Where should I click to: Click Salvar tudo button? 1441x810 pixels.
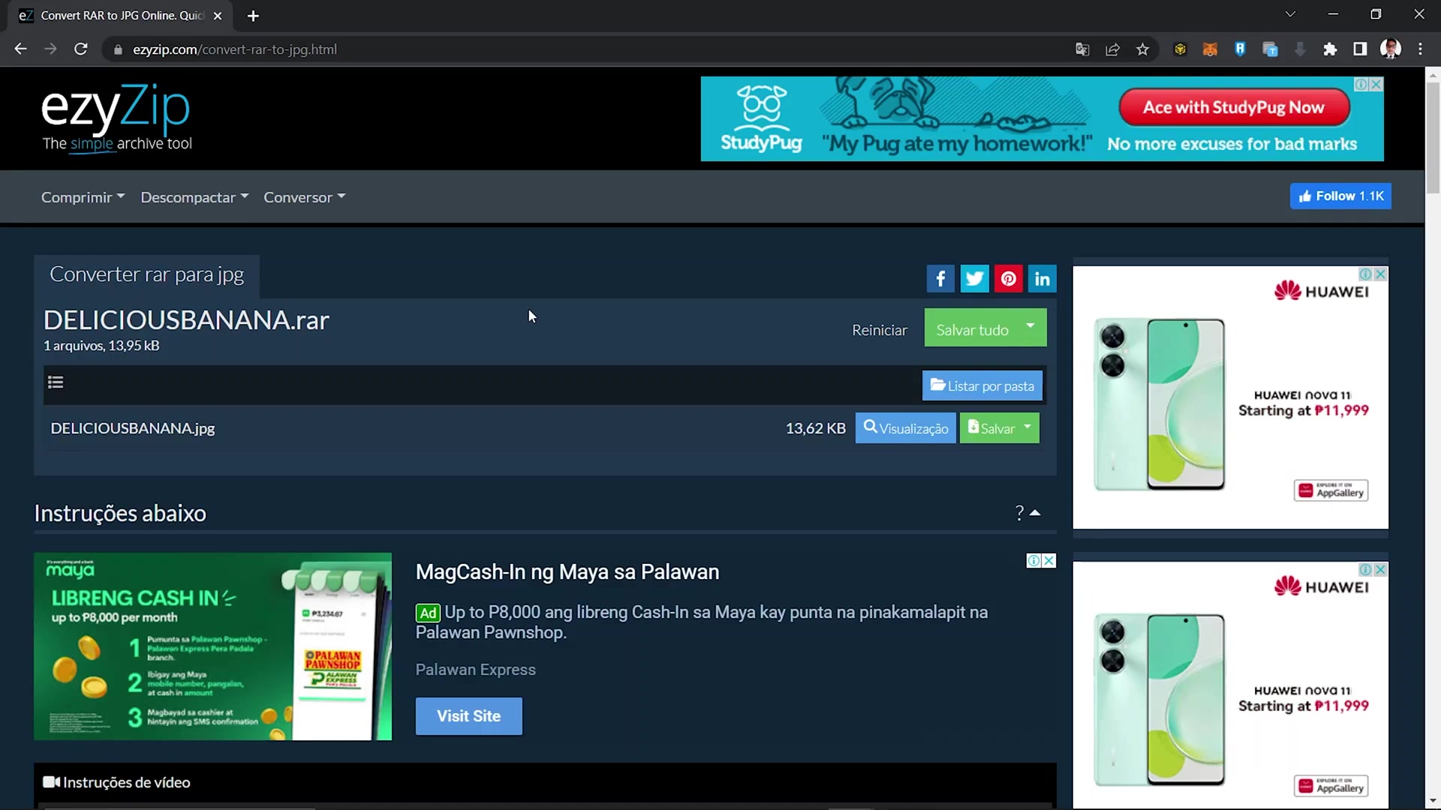point(971,328)
